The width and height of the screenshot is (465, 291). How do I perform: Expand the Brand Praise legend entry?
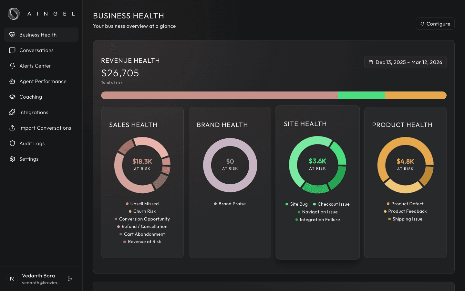click(230, 204)
